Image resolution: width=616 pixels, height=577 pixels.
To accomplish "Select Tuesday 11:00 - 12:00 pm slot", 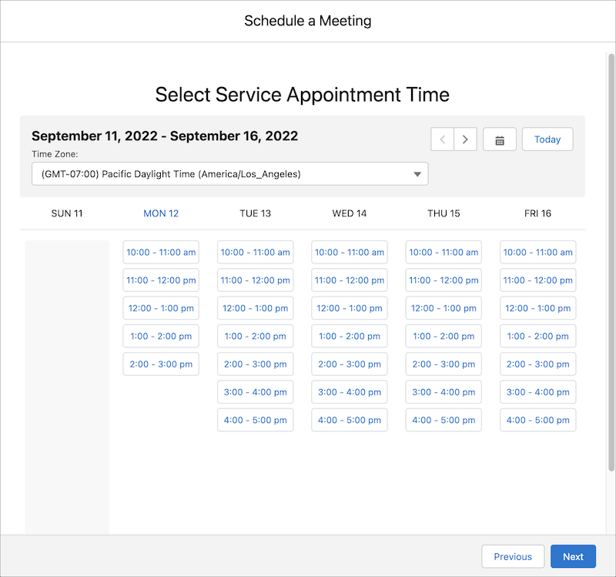I will click(x=255, y=280).
